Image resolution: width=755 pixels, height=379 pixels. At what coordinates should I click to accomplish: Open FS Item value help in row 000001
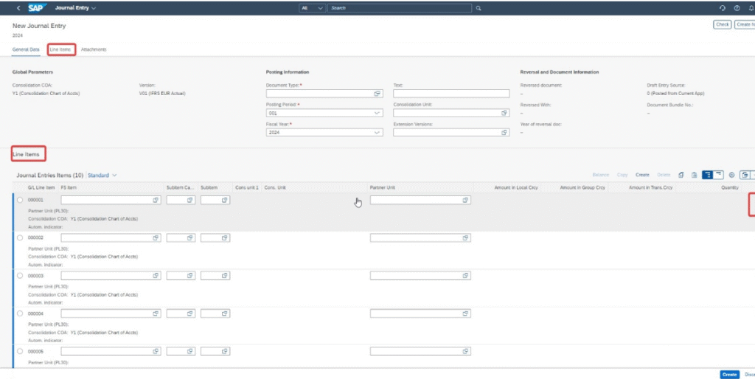(x=156, y=200)
